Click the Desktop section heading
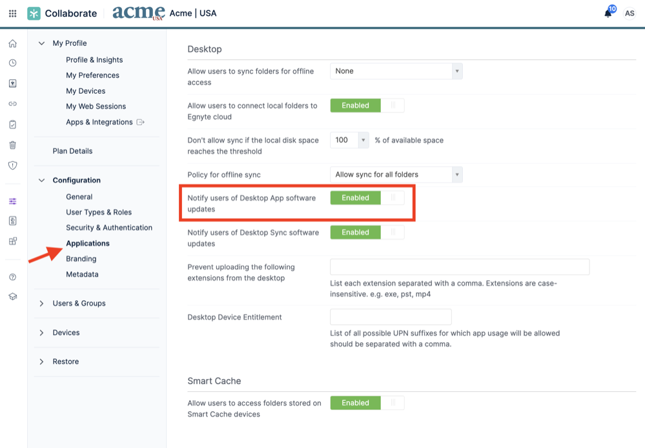This screenshot has height=448, width=645. click(x=205, y=49)
